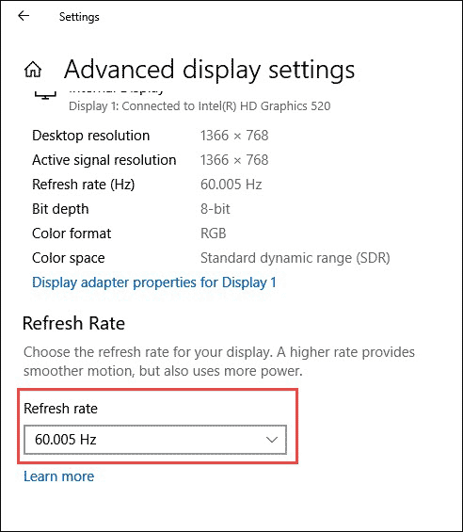Click the Refresh rate (Hz) row label
Screen dimensions: 463x532
coord(83,185)
